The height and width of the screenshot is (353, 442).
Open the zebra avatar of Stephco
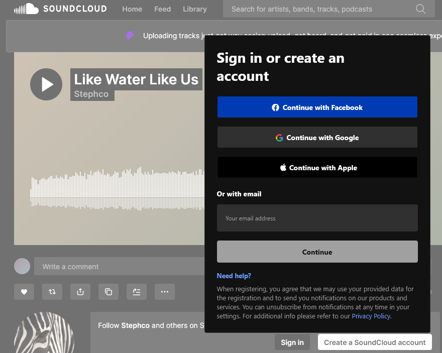44,333
